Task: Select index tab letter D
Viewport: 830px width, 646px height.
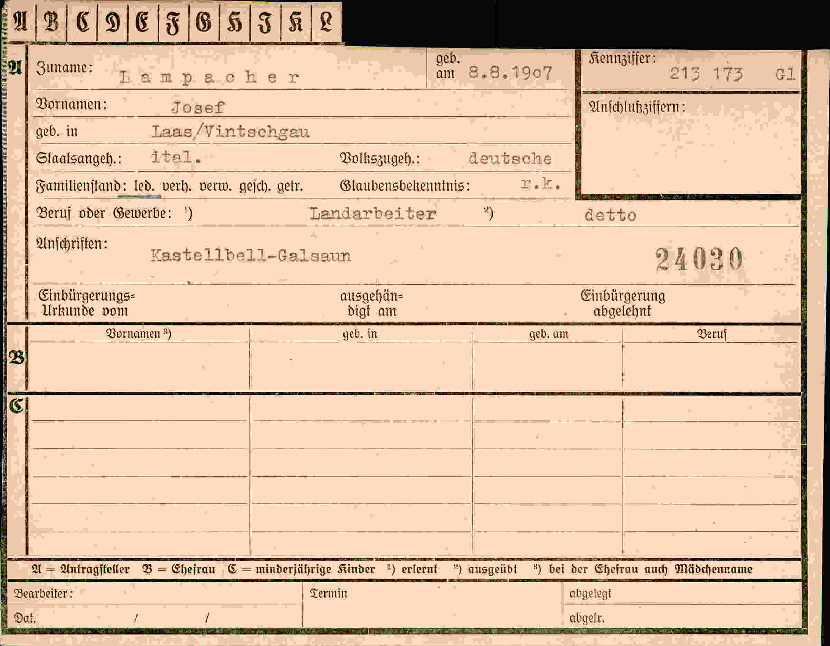Action: coord(113,22)
